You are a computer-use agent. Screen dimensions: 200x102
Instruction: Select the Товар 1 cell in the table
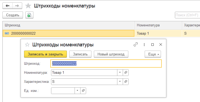click(x=158, y=33)
